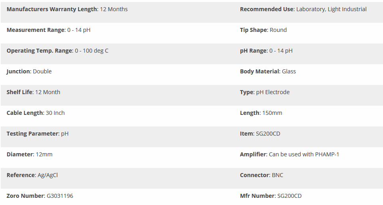383x205 pixels.
Task: Select the Type pH Electrode specification
Action: (265, 92)
